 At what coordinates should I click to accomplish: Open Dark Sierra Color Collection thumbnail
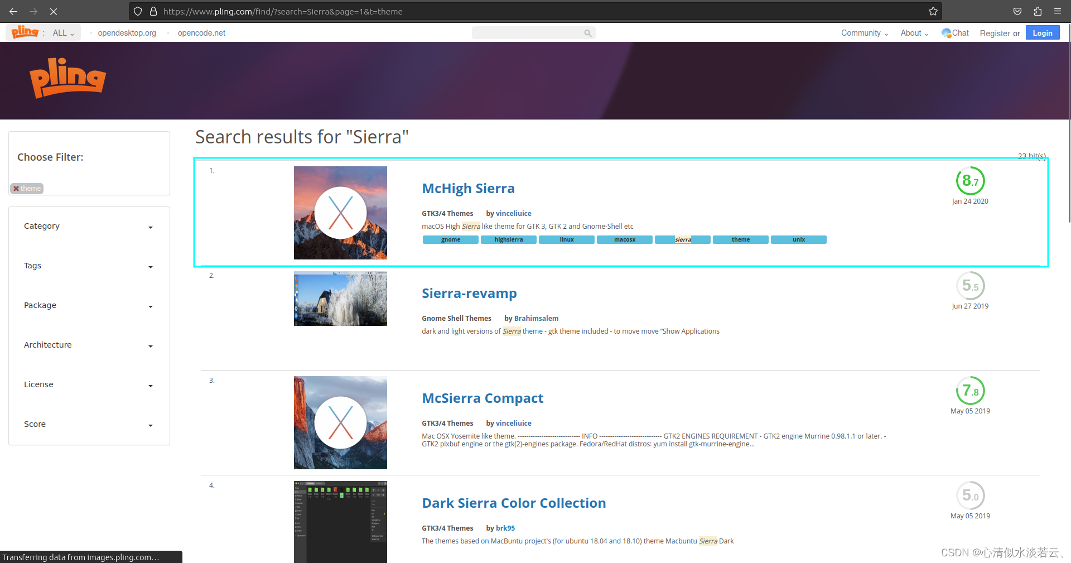(x=340, y=522)
